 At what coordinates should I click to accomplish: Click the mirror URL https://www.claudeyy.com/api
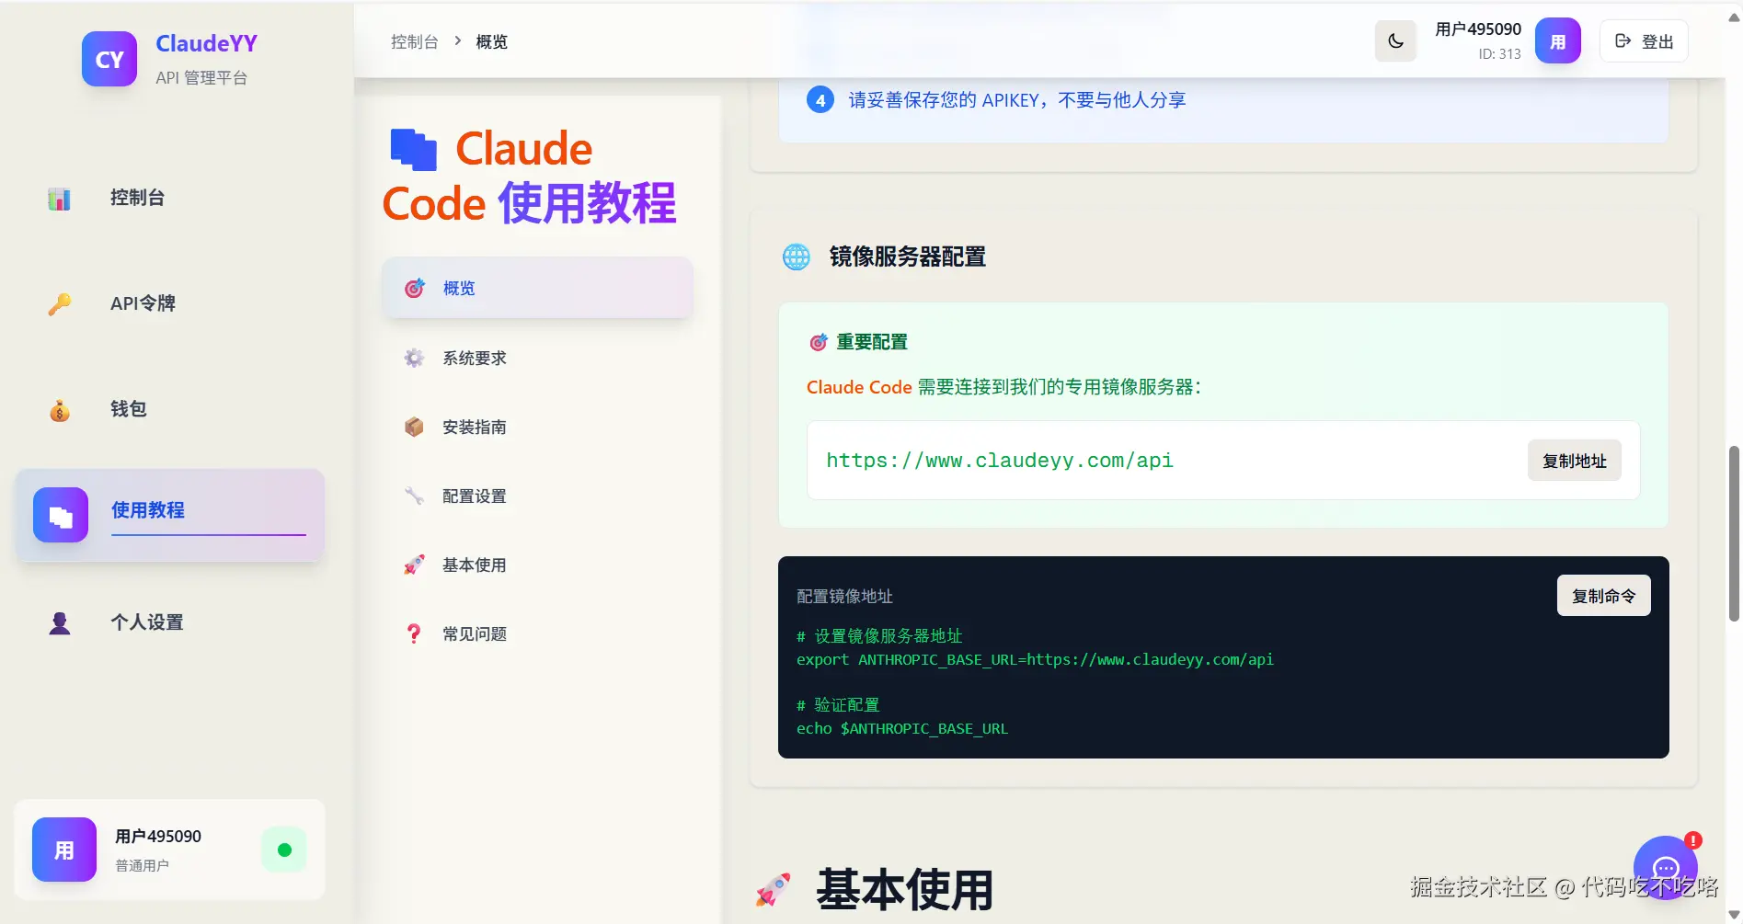[1000, 460]
